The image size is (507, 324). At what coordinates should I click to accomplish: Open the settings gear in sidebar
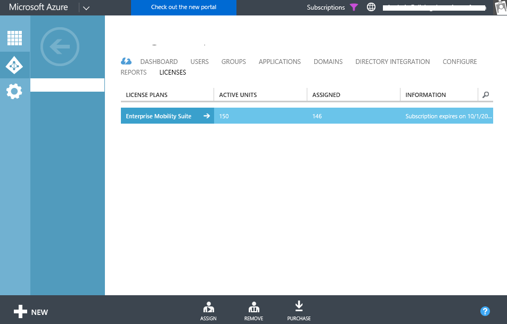(14, 91)
